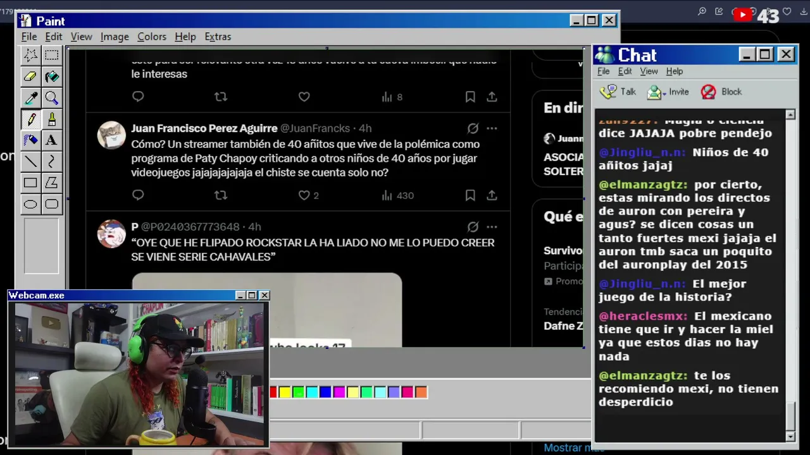Image resolution: width=810 pixels, height=455 pixels.
Task: Pick the dark blue color swatch
Action: click(325, 392)
